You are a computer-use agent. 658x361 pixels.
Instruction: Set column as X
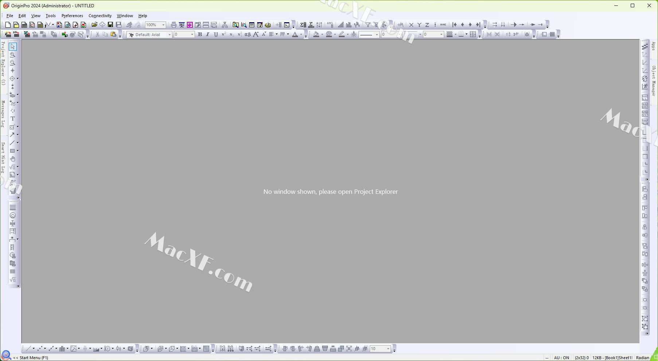411,25
